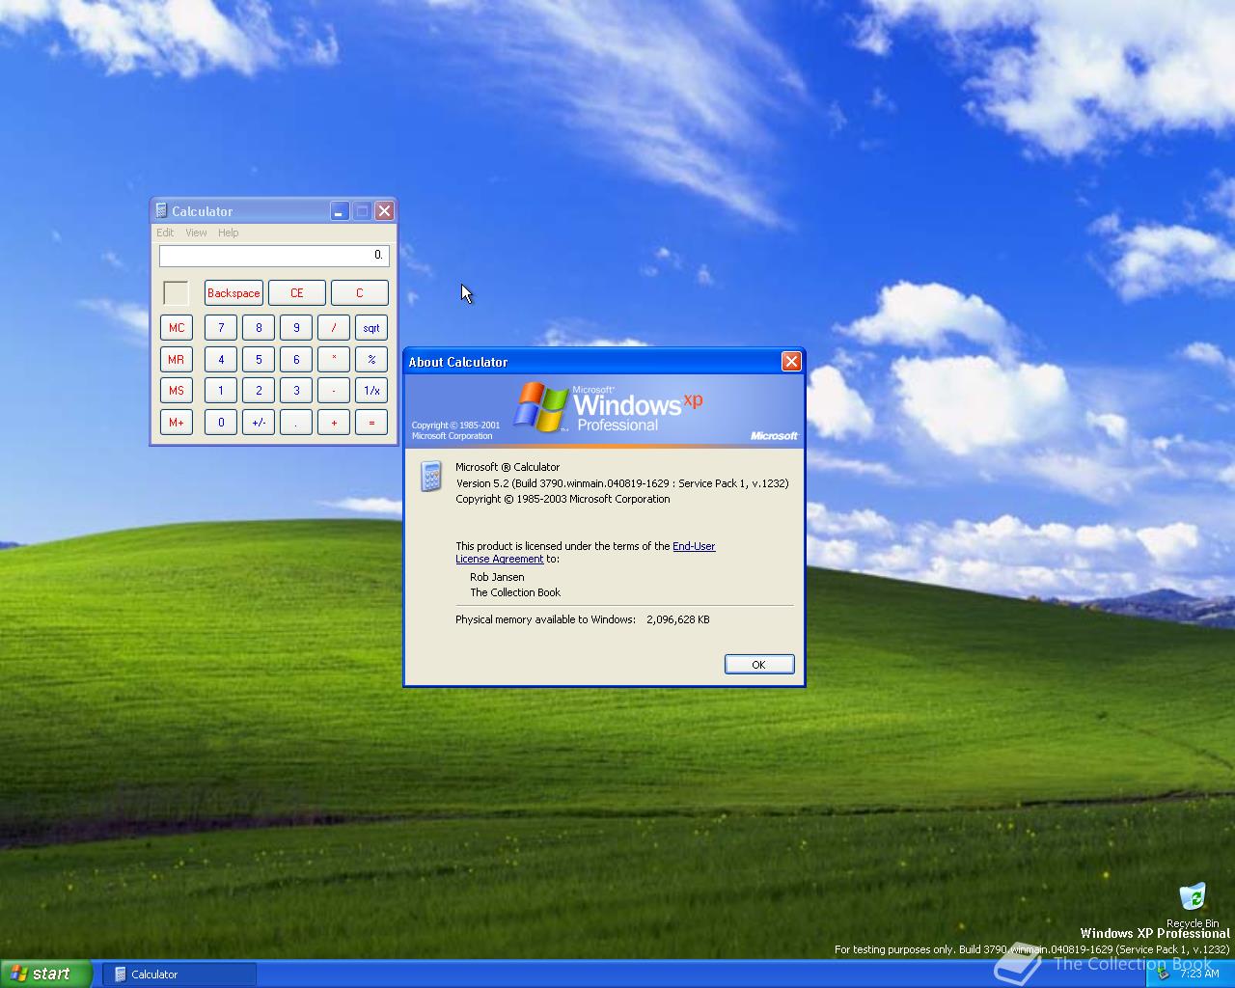Click digit 9 on Calculator
This screenshot has width=1235, height=988.
coord(296,328)
